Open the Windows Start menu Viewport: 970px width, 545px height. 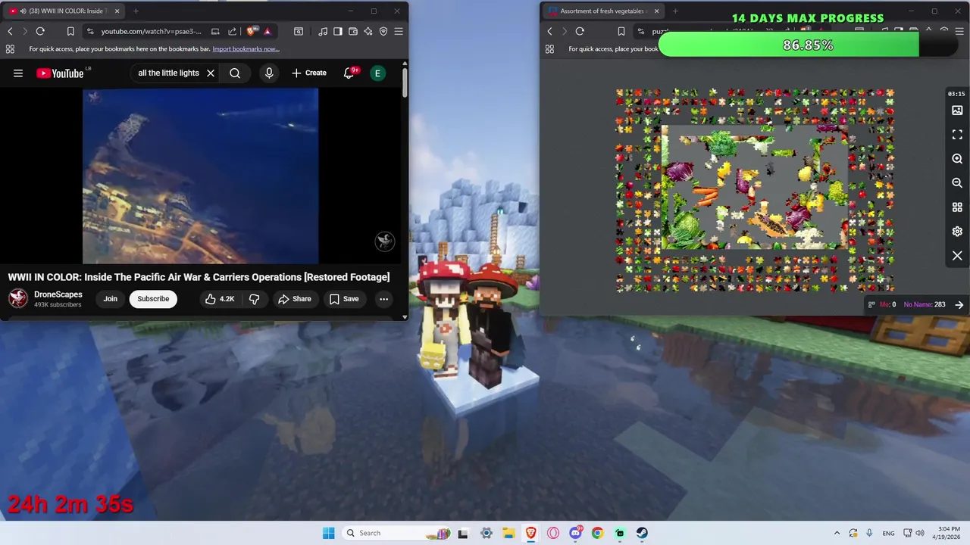[328, 533]
